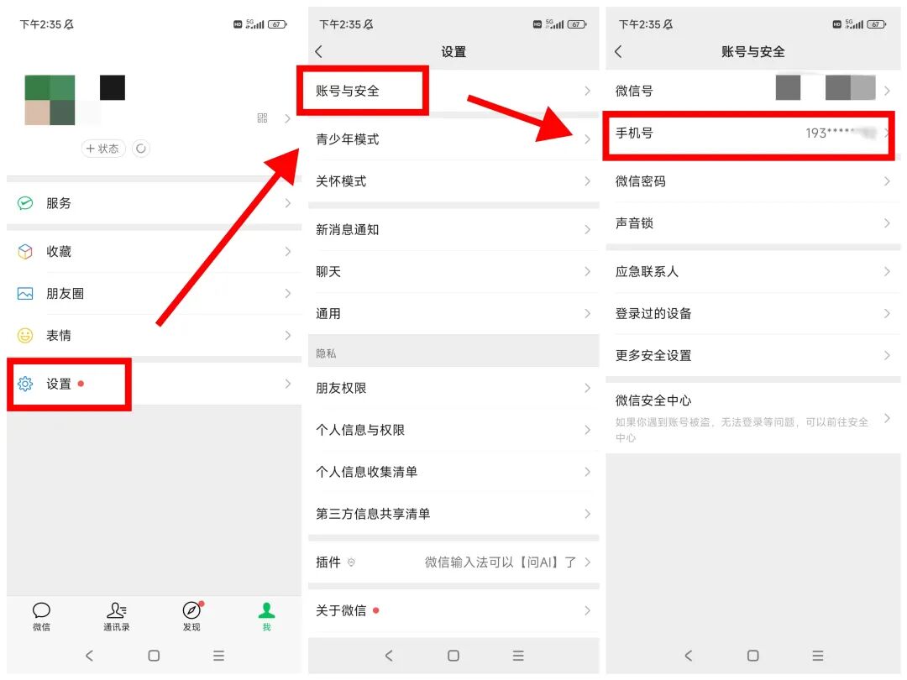Open Settings via the gear icon
Screen dimensions: 907x680
click(25, 384)
